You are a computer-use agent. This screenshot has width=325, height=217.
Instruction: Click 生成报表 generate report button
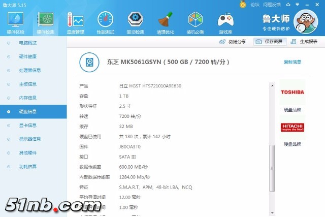[304, 42]
